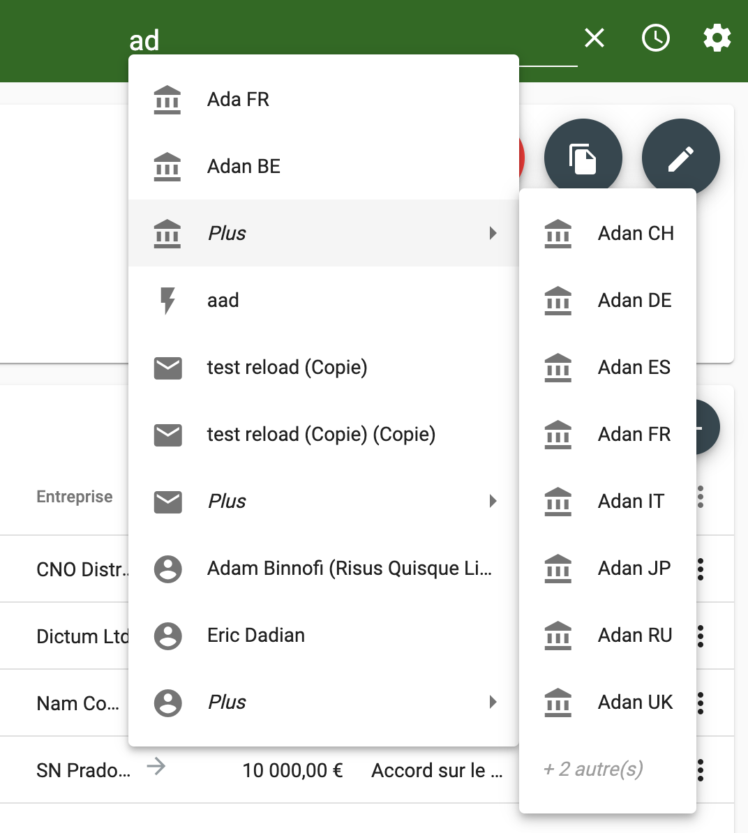Screen dimensions: 748x833
Task: Click Nam Co... company cell
Action: 77,703
